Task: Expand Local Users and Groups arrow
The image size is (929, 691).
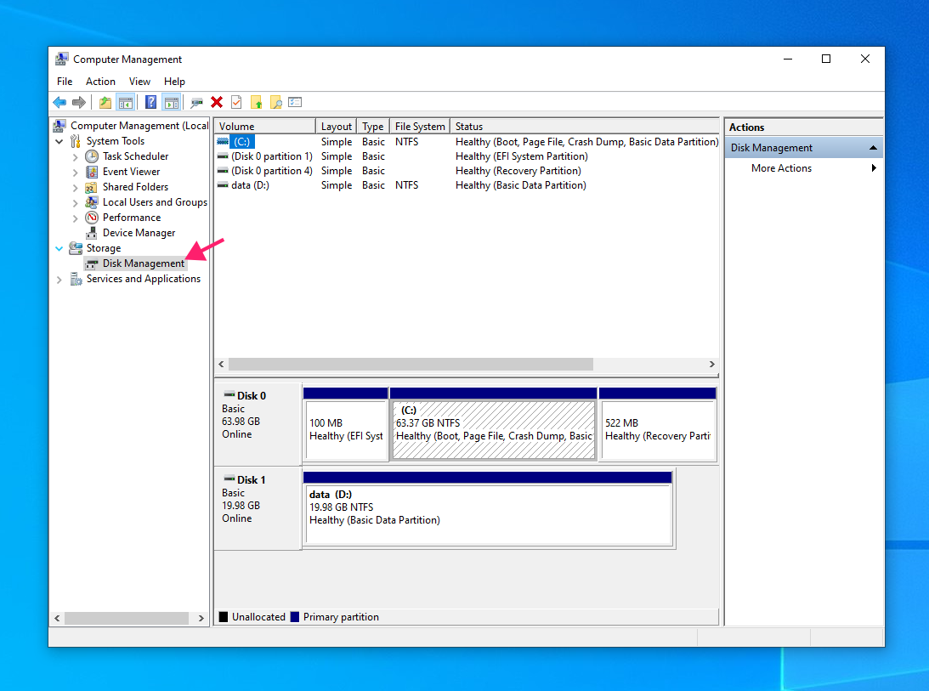Action: [x=76, y=203]
